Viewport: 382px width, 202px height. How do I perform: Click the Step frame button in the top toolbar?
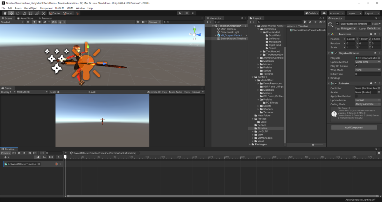pos(193,13)
